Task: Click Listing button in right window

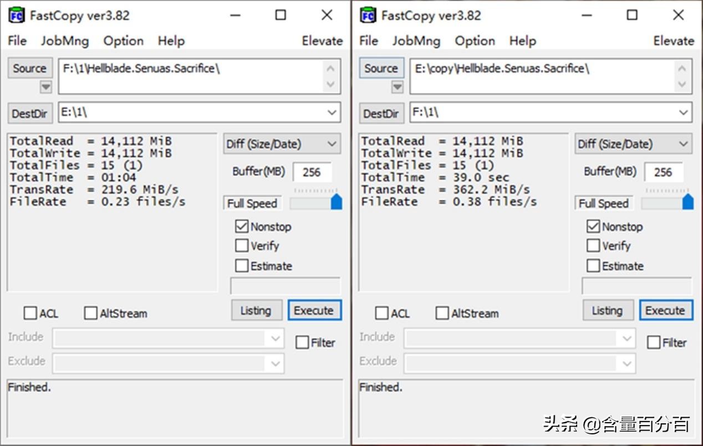Action: [x=607, y=310]
